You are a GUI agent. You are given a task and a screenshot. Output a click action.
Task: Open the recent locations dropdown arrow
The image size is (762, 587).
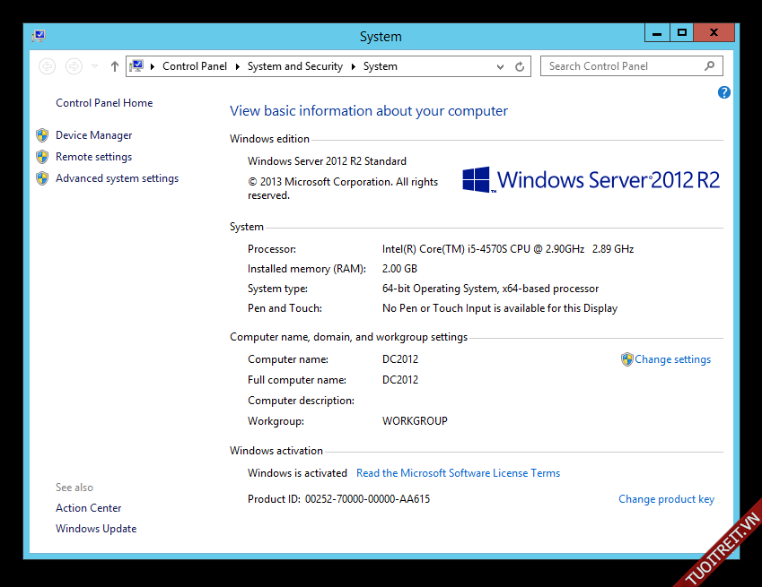pos(95,66)
